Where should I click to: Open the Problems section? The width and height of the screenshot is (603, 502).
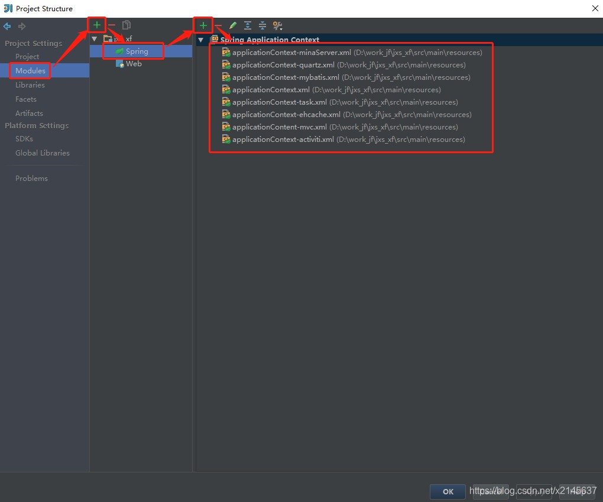pyautogui.click(x=31, y=178)
